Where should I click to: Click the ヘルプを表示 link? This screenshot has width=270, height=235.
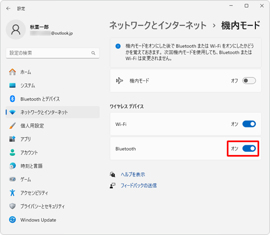point(133,174)
